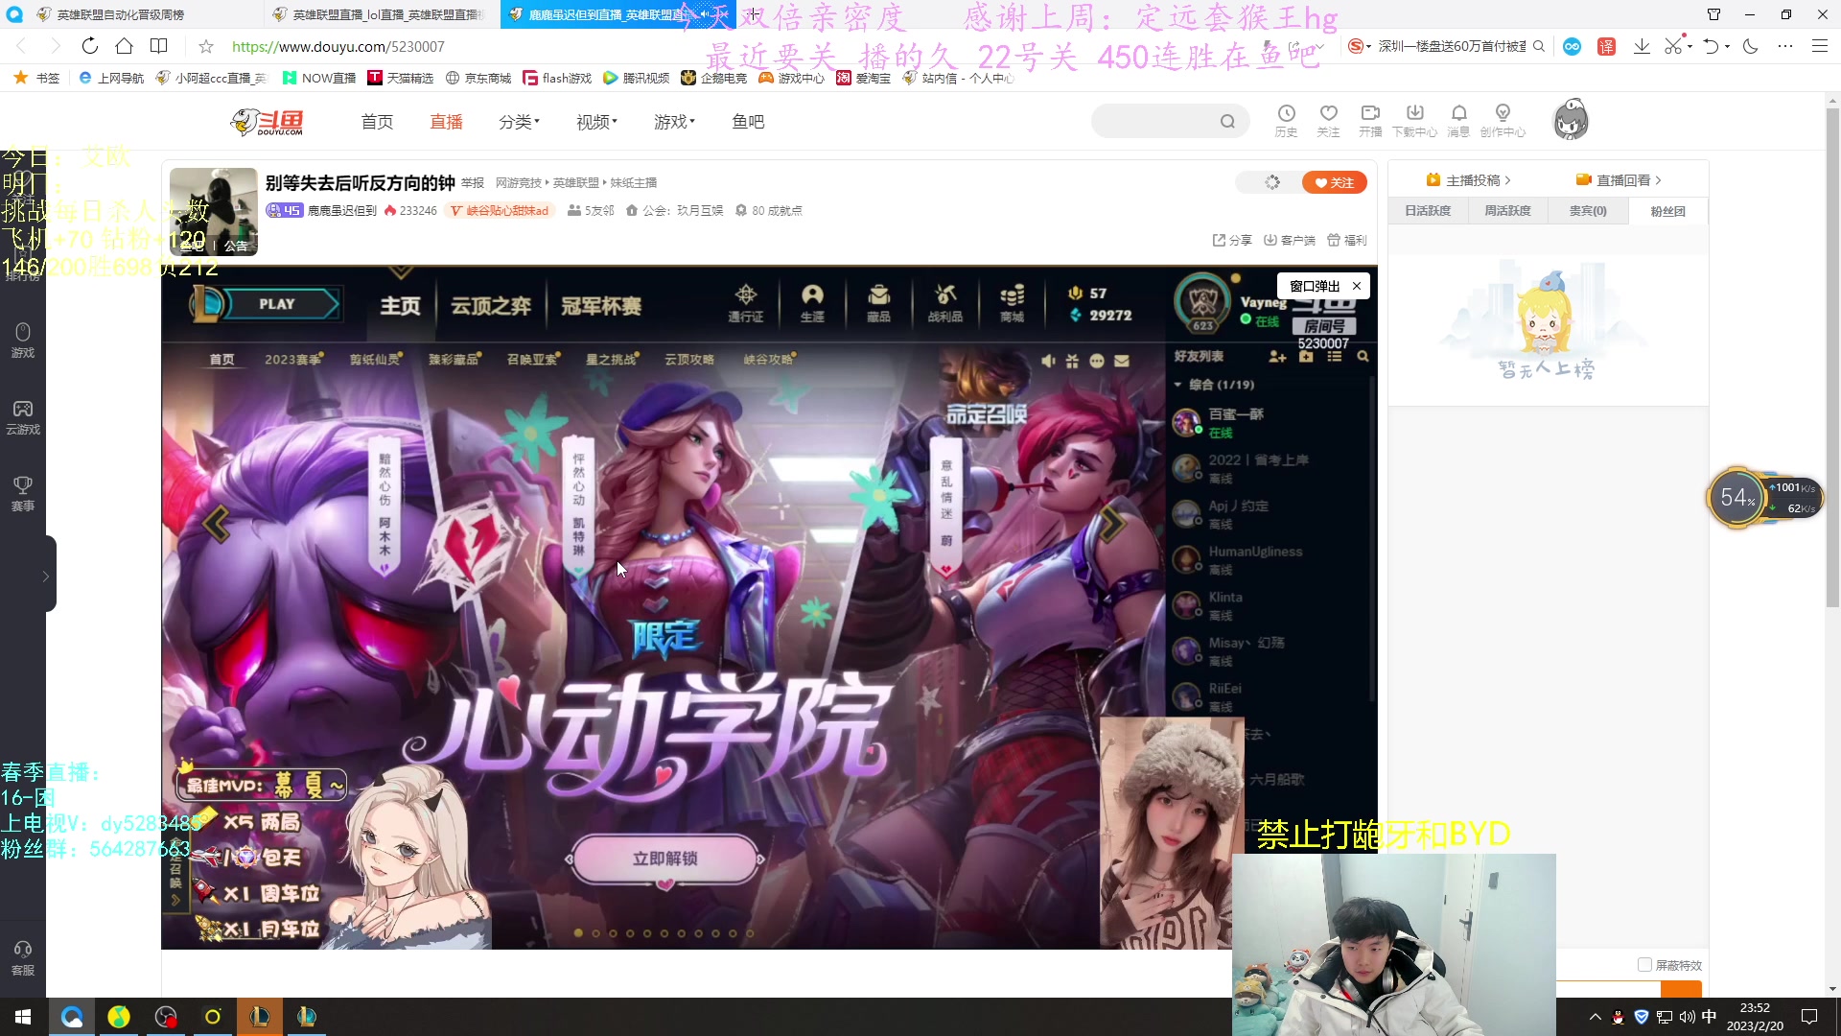Click the 立即解锁 button on the banner
The height and width of the screenshot is (1036, 1841).
(x=665, y=859)
